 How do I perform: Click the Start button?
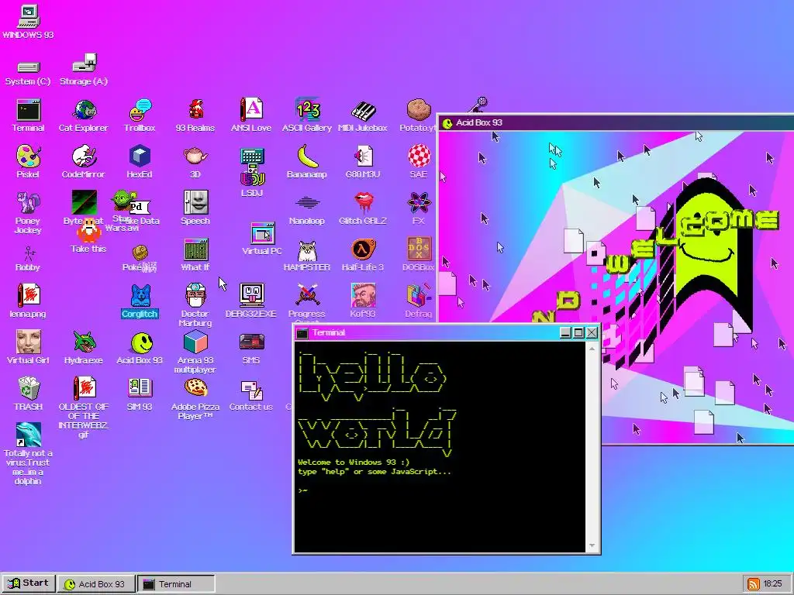click(28, 583)
